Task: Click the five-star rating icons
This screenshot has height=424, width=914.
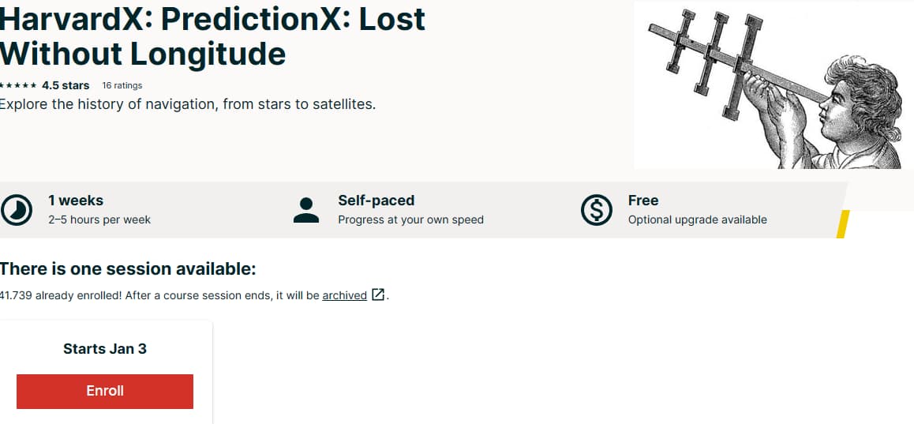Action: (18, 85)
